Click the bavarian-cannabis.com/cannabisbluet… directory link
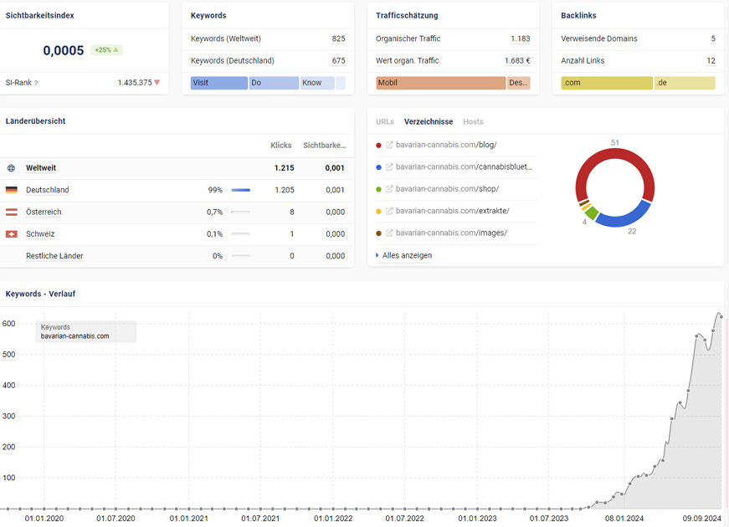Image resolution: width=729 pixels, height=527 pixels. [464, 167]
